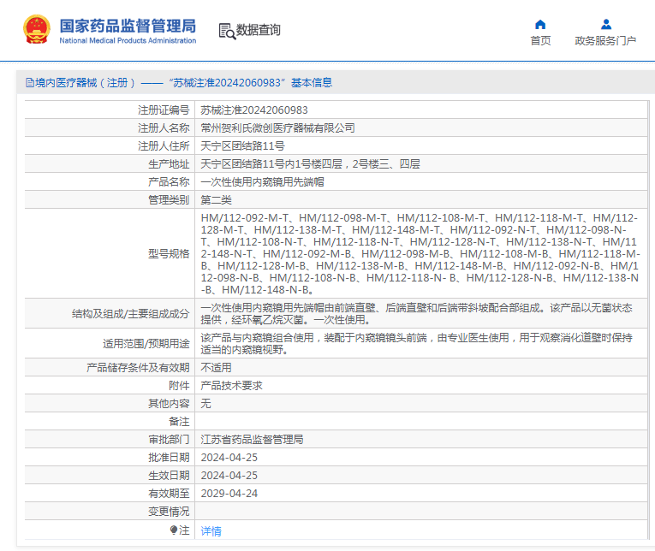Click the document icon before 境内医疗器械
The width and height of the screenshot is (655, 551).
click(x=30, y=83)
